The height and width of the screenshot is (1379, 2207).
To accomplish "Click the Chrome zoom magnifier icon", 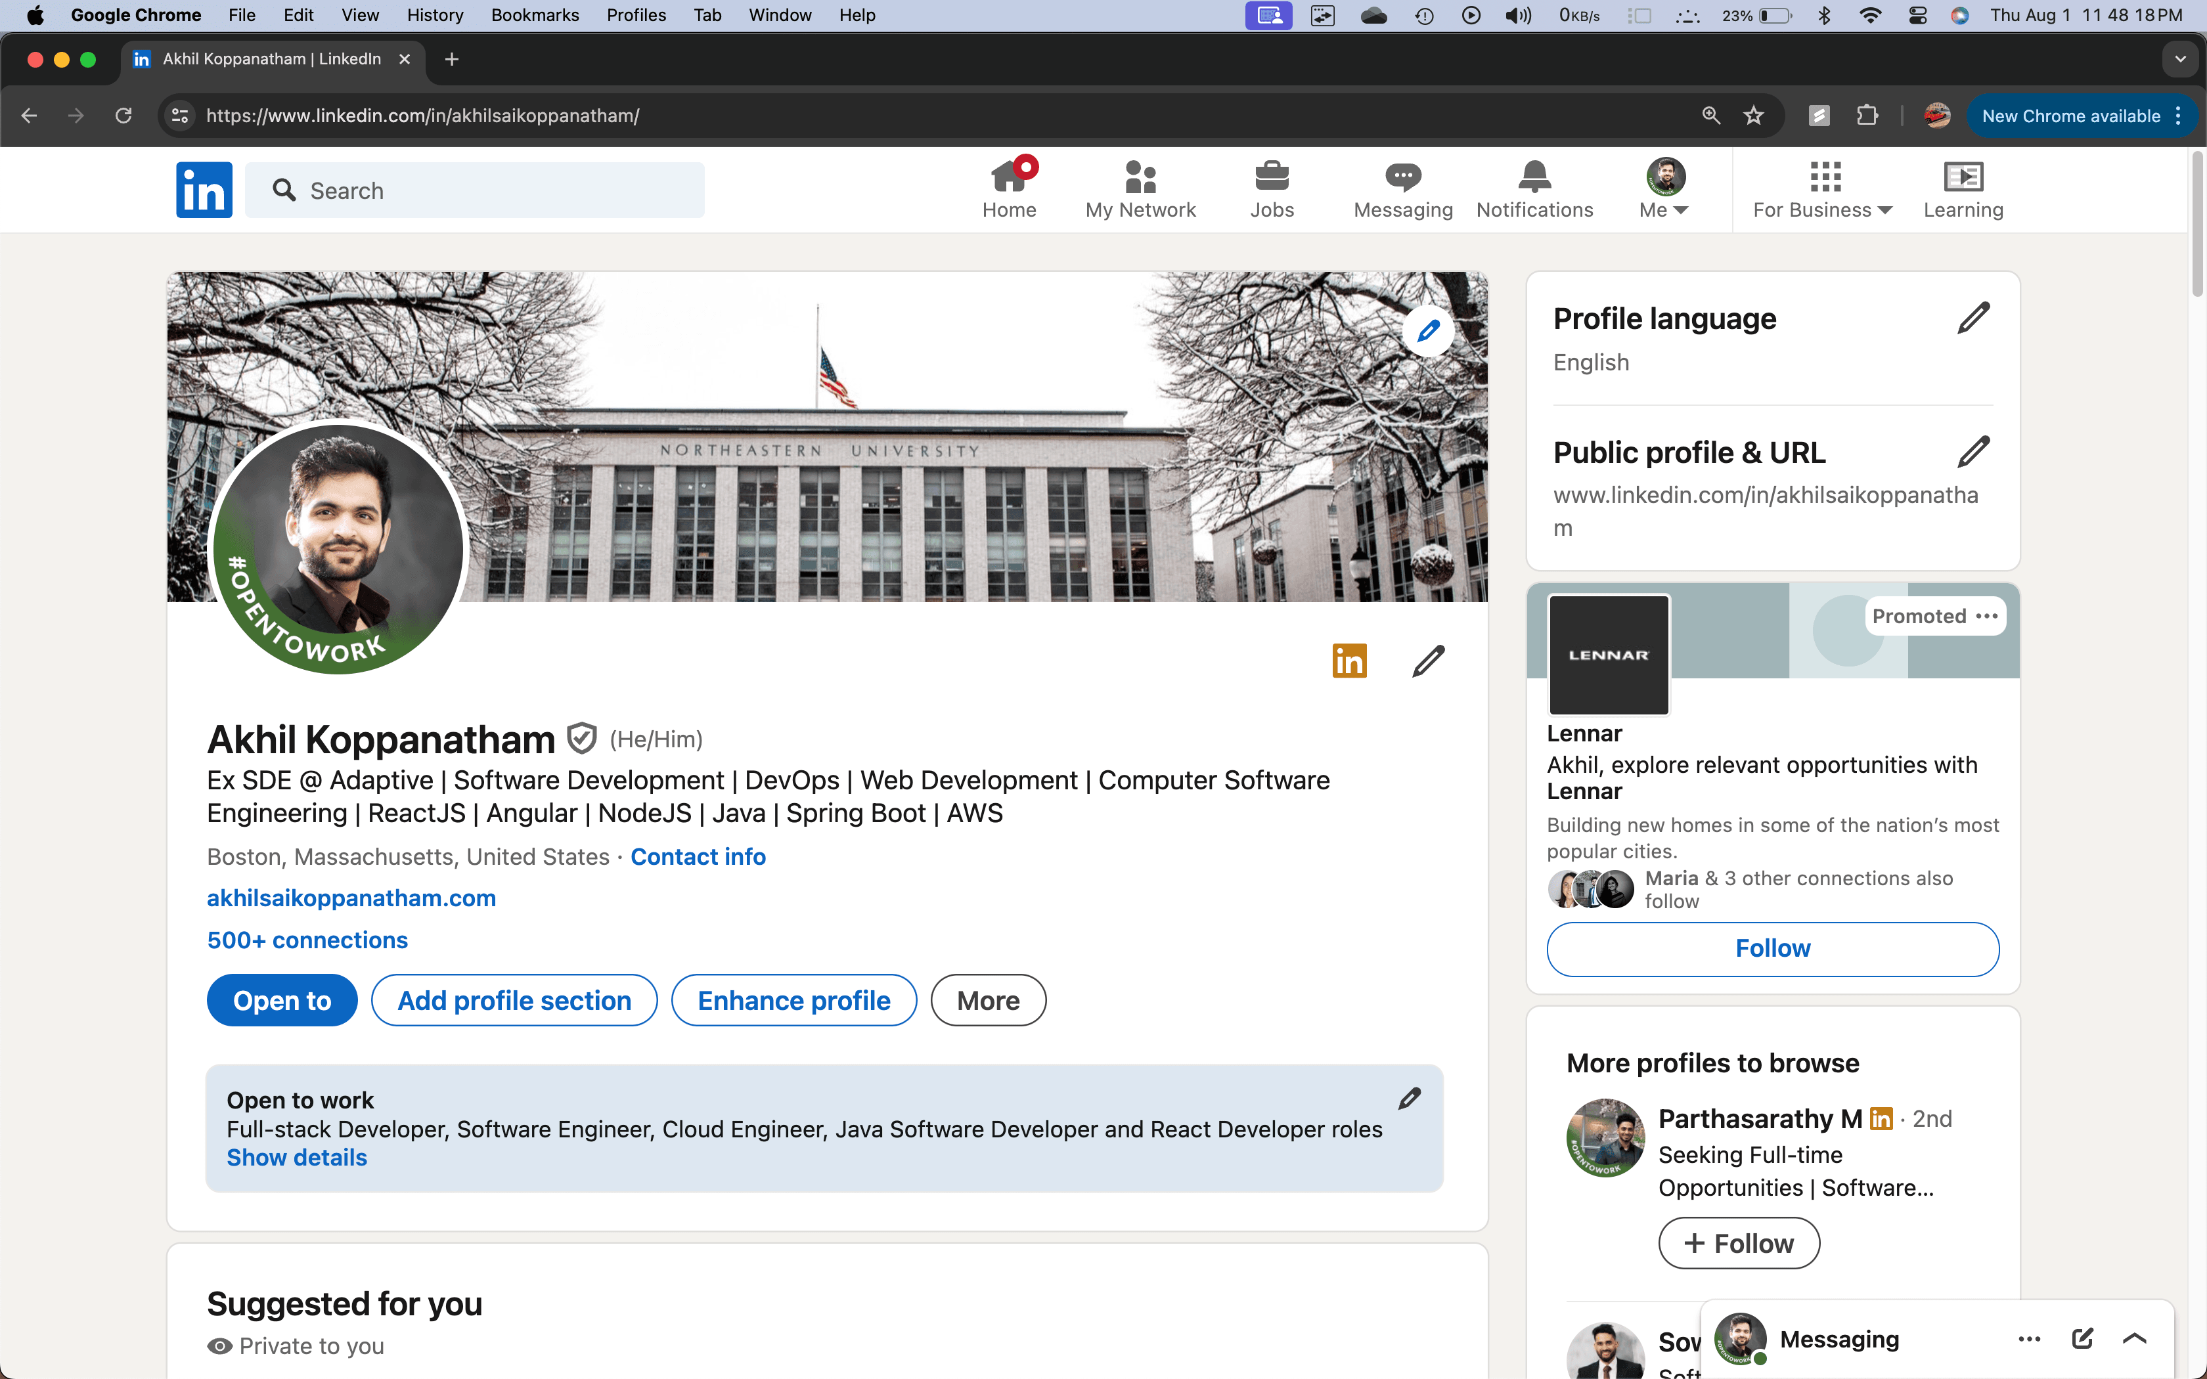I will [x=1711, y=116].
